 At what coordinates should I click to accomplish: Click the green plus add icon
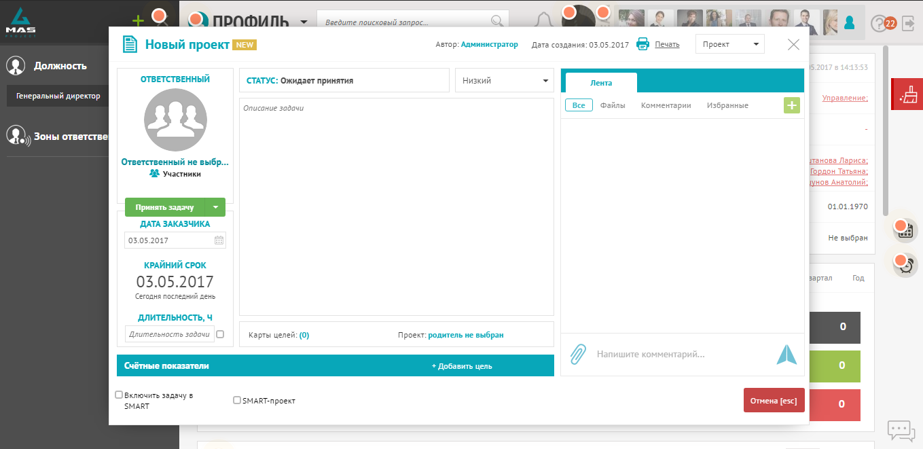[138, 20]
